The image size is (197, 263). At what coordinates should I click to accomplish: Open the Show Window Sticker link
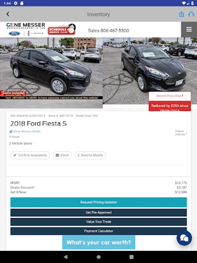click(x=25, y=131)
